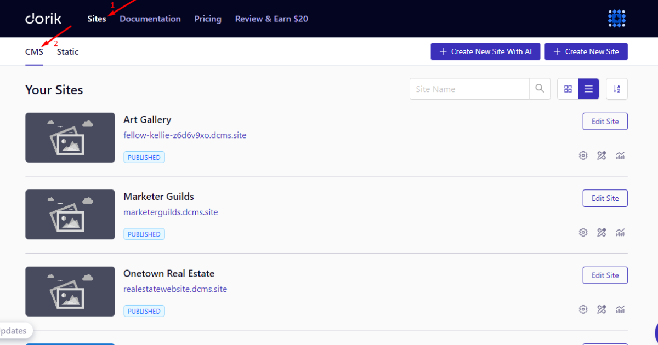Open settings gear for Marketer Guilds site
The image size is (658, 345).
click(583, 232)
